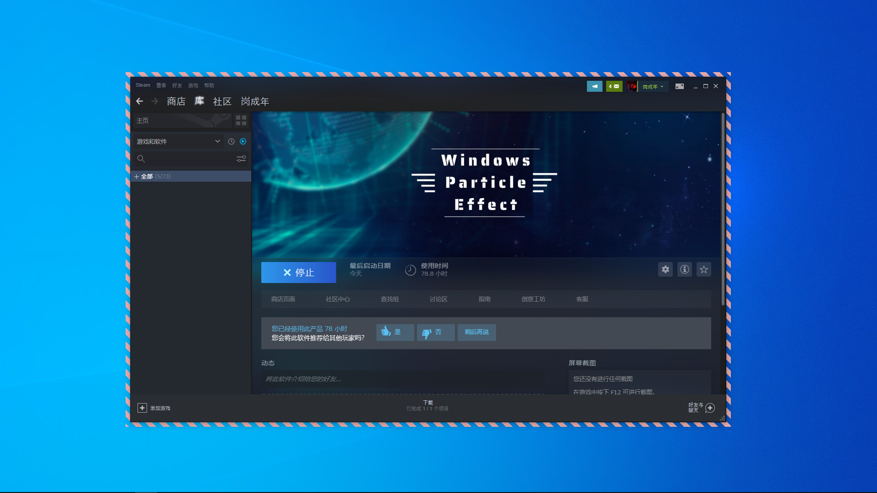The image size is (877, 493).
Task: Open the game settings gear icon
Action: (x=665, y=269)
